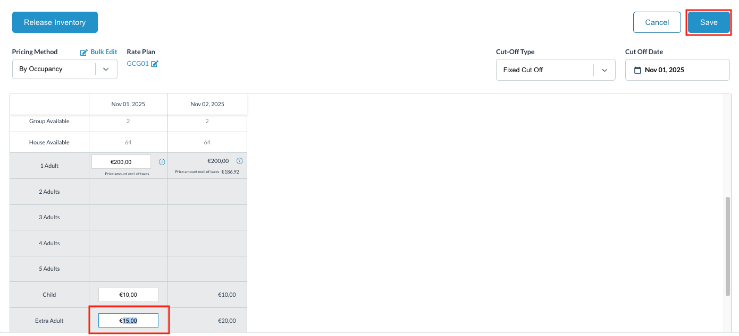This screenshot has height=336, width=739.
Task: Select the Child price input for Nov 01
Action: (x=128, y=294)
